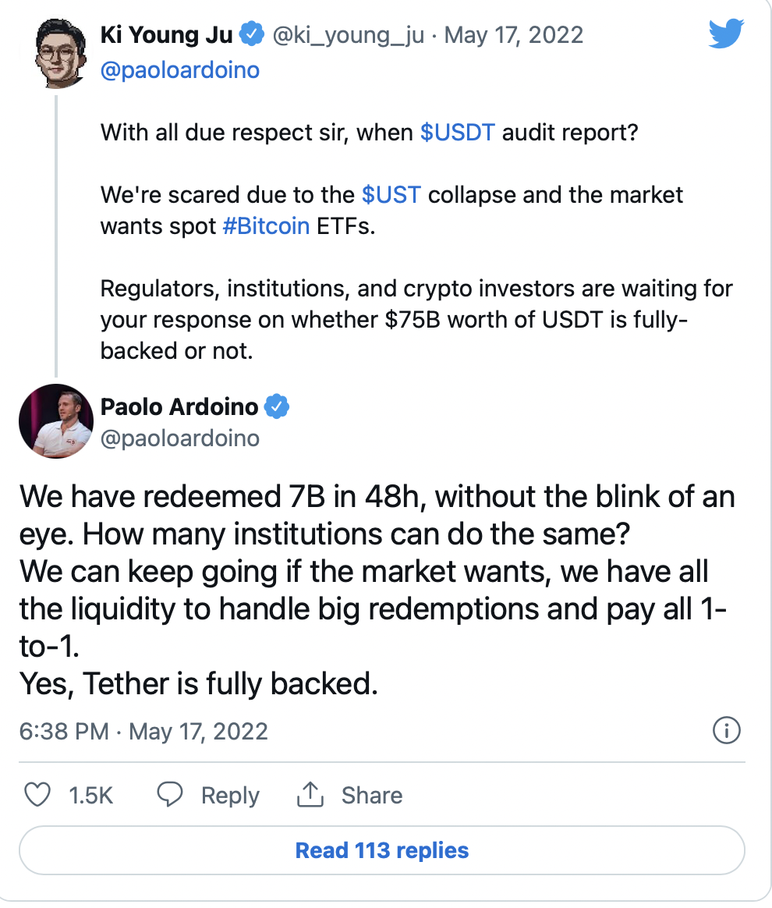This screenshot has width=772, height=908.
Task: Click the Paolo Ardoino display name
Action: click(x=179, y=406)
